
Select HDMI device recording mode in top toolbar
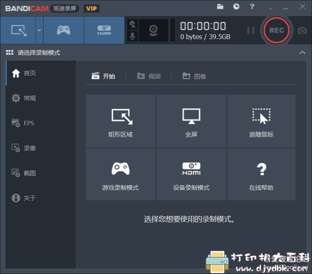104,30
